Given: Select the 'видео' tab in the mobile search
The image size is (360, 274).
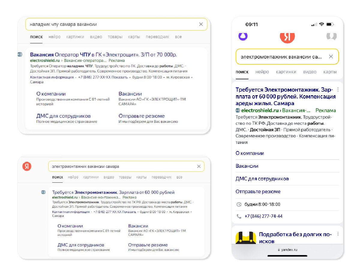Looking at the screenshot, I should tap(310, 72).
